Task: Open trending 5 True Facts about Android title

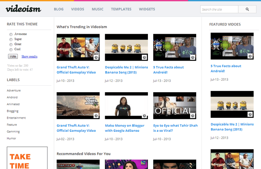Action: (x=168, y=70)
